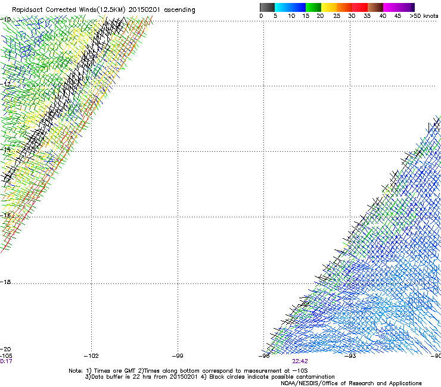Click the '-93' longitude axis label
Viewport: 441px width, 387px height.
coord(350,356)
